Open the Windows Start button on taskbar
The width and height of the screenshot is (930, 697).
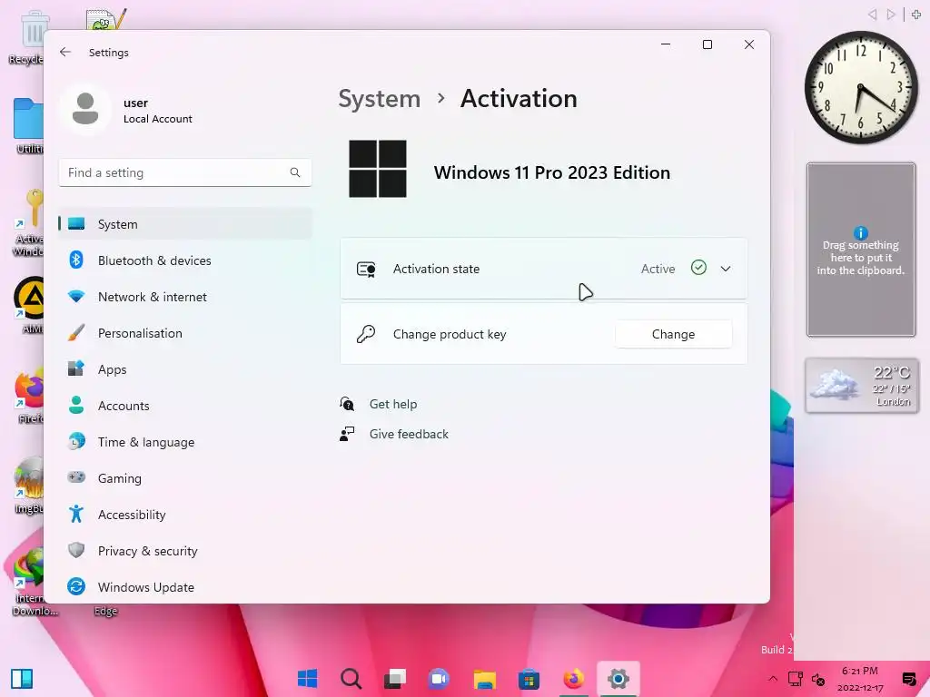tap(307, 679)
